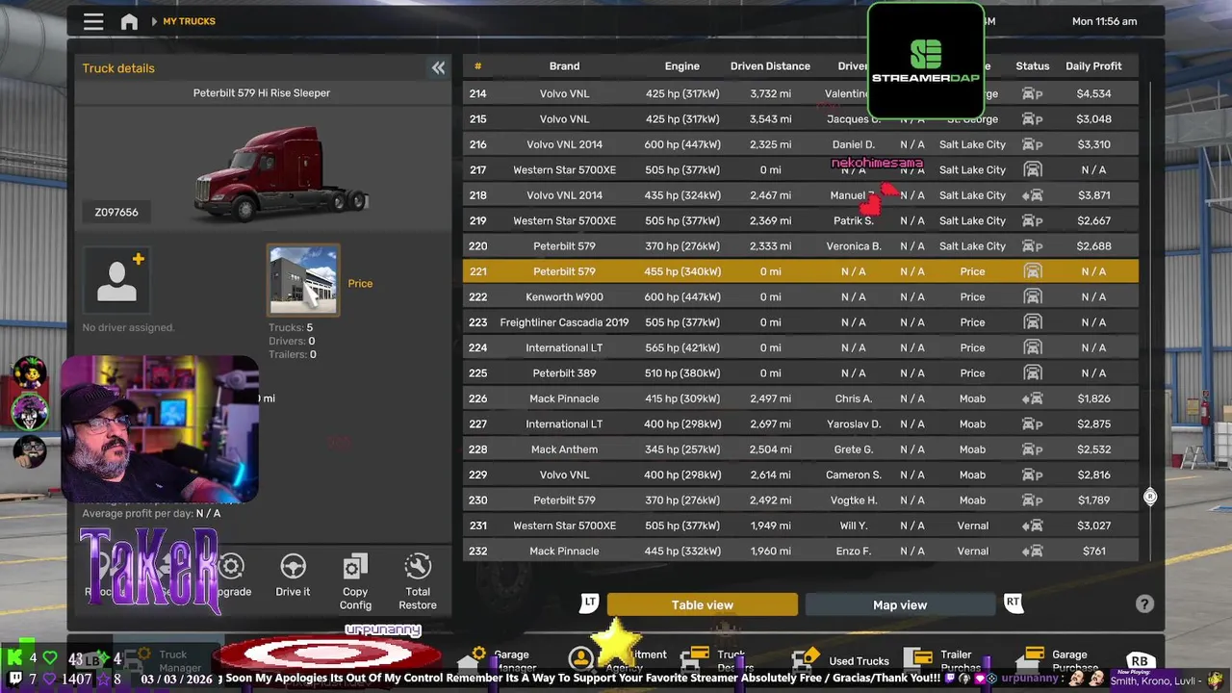Click status icon in row 217

point(1032,169)
